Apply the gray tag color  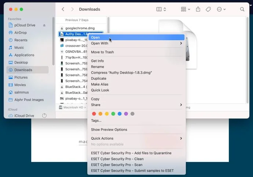[132, 114]
